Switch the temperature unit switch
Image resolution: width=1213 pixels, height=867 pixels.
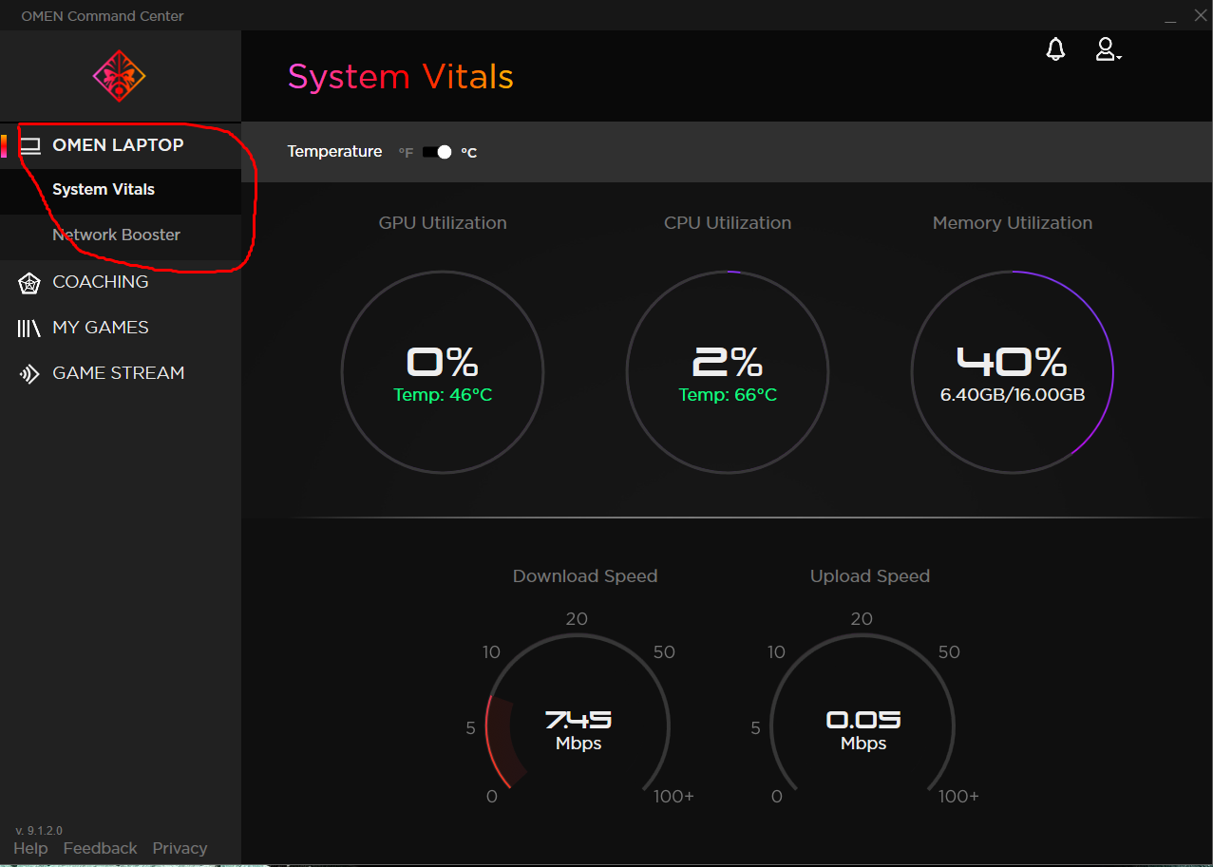tap(437, 151)
